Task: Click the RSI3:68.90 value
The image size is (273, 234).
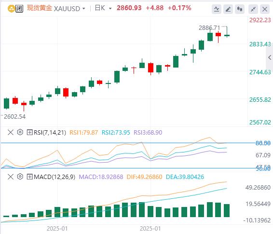Action: [x=148, y=133]
